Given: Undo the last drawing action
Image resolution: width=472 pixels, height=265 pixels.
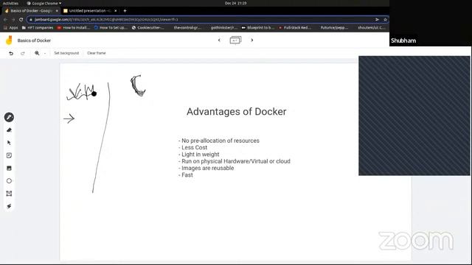Looking at the screenshot, I should click(11, 53).
